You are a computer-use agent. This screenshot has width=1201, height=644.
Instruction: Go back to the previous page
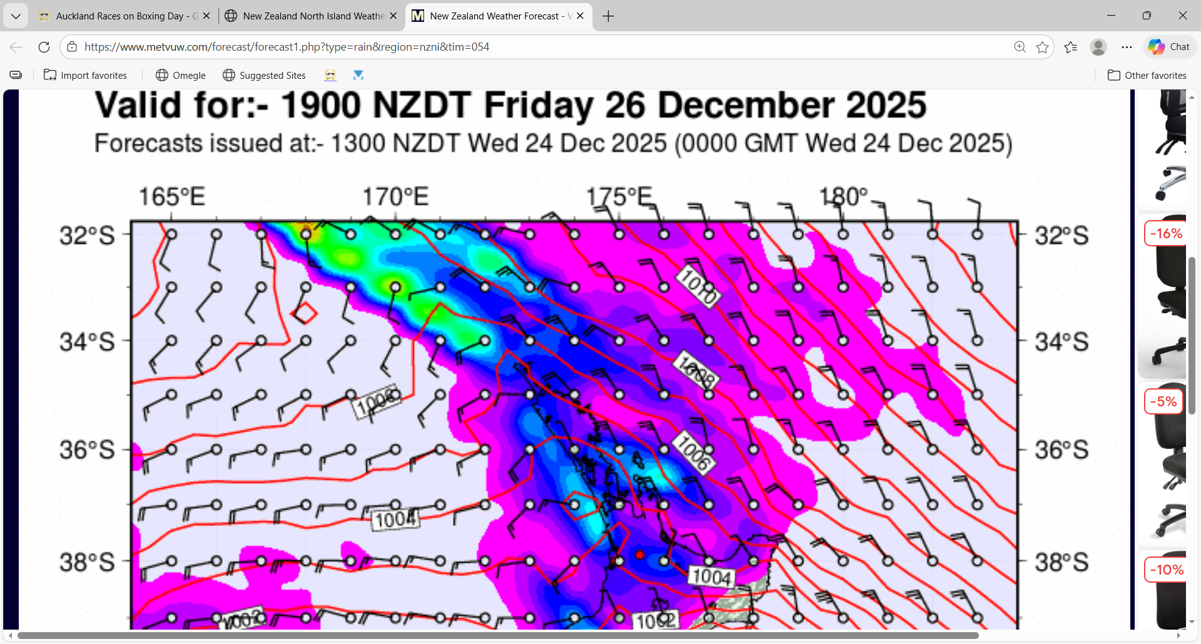pos(16,47)
